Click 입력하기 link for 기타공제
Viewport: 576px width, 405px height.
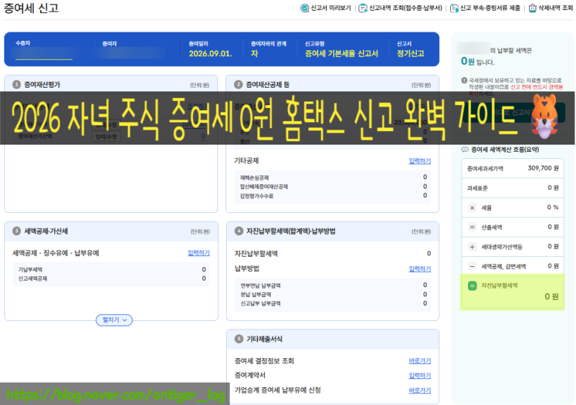420,161
